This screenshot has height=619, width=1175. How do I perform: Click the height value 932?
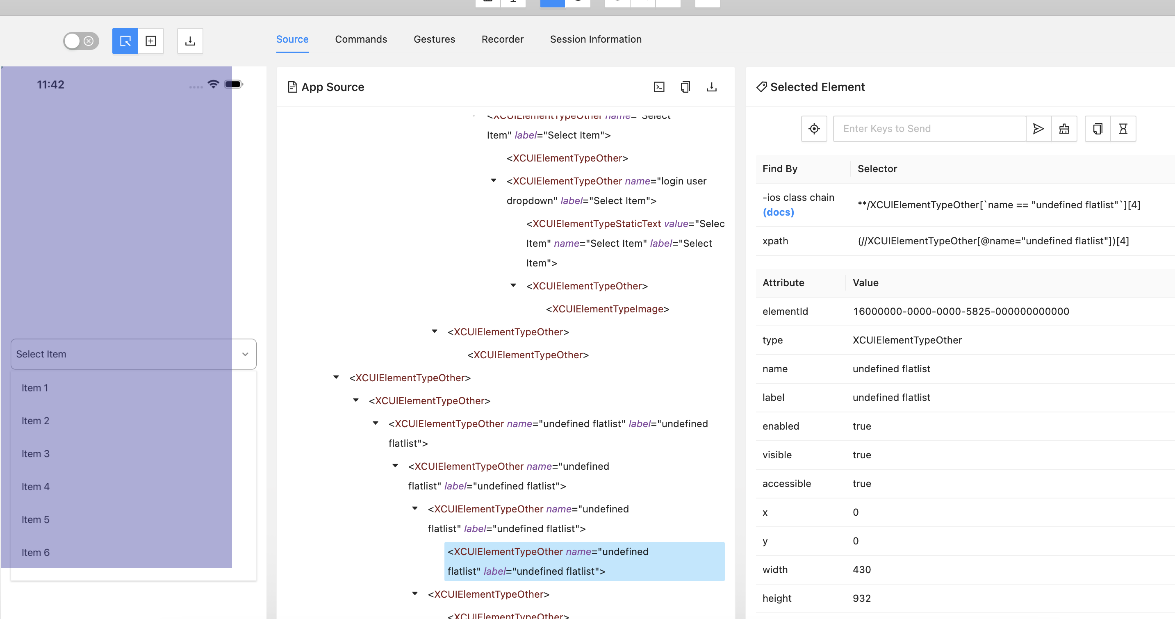(x=862, y=599)
